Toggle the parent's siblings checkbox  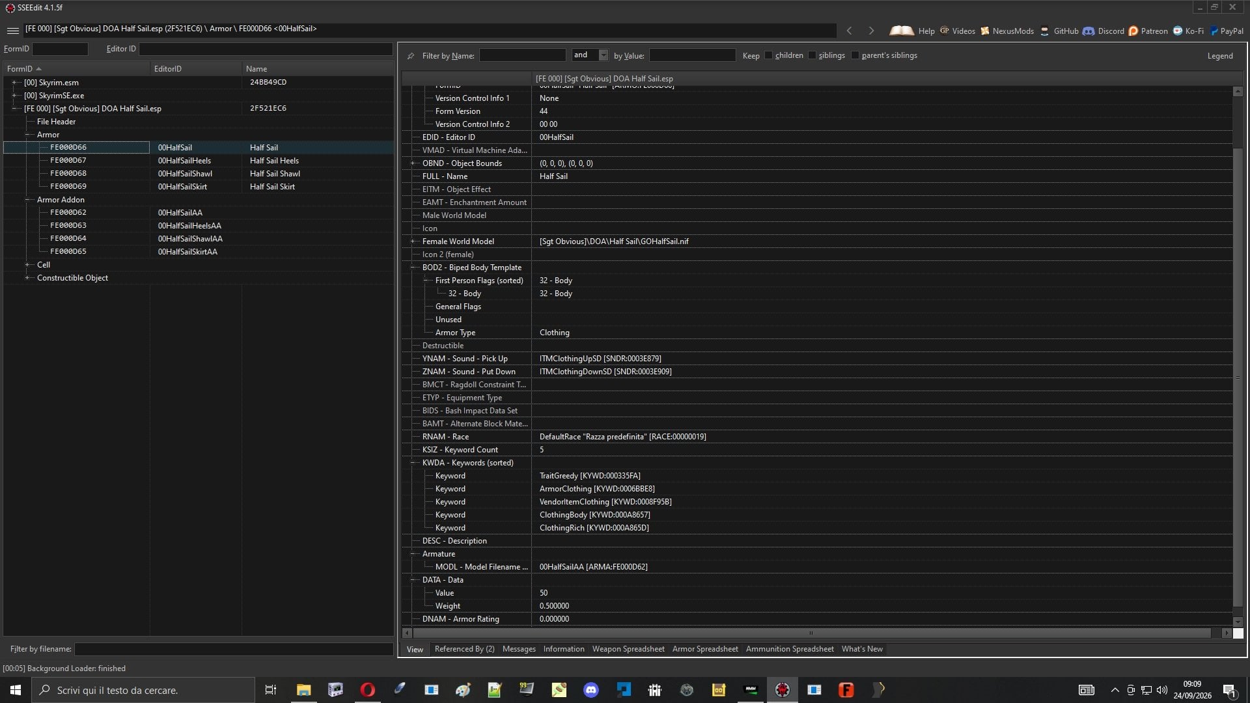coord(855,55)
